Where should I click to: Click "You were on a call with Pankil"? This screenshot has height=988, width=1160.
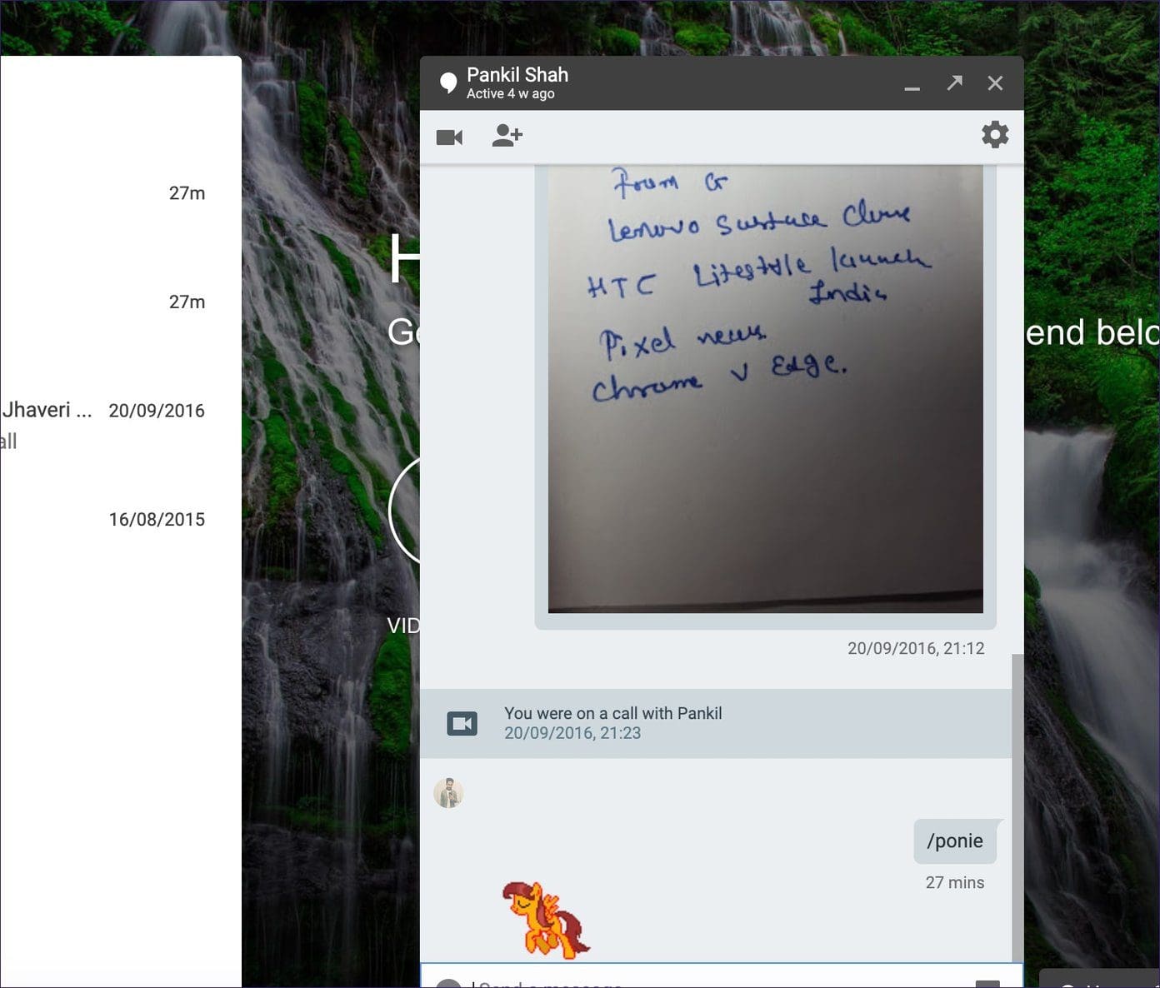tap(613, 713)
